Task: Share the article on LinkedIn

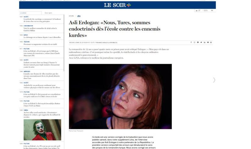Action: 205,42
